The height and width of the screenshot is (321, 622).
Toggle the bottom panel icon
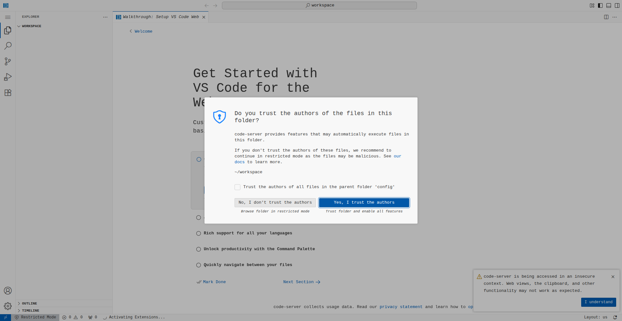[x=609, y=5]
